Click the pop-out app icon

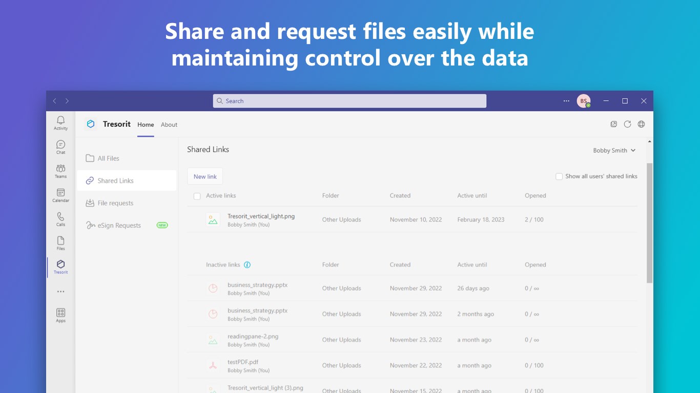(613, 124)
